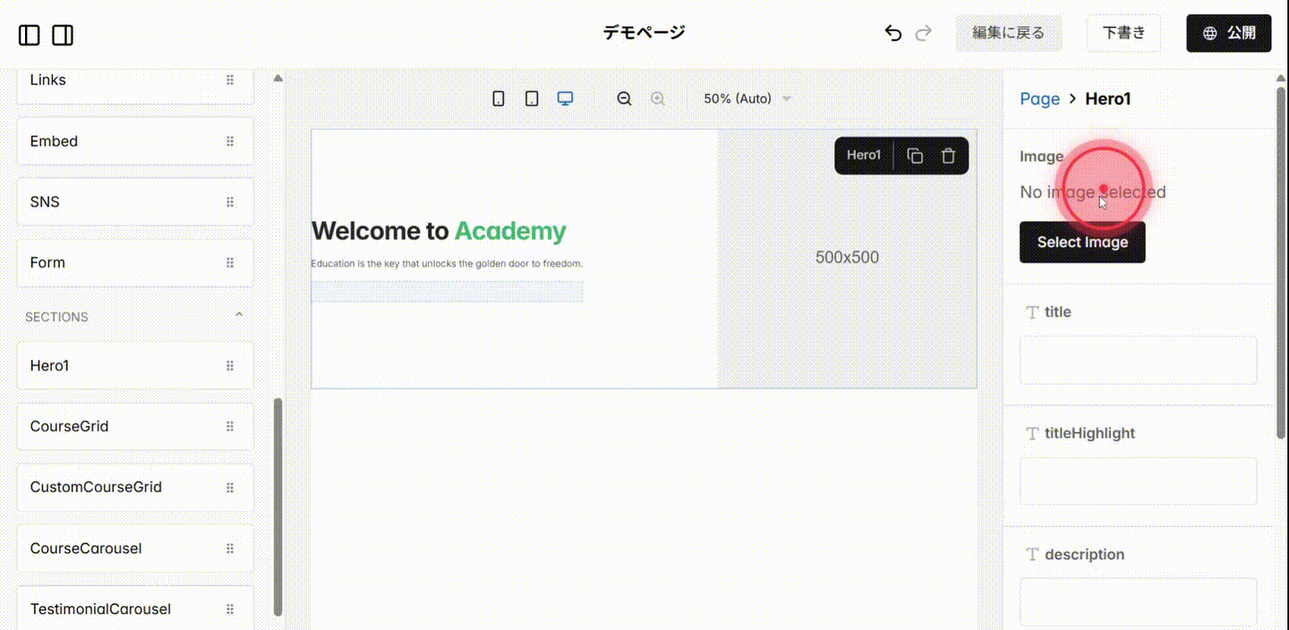This screenshot has height=630, width=1289.
Task: Switch to tablet preview mode
Action: [x=532, y=98]
